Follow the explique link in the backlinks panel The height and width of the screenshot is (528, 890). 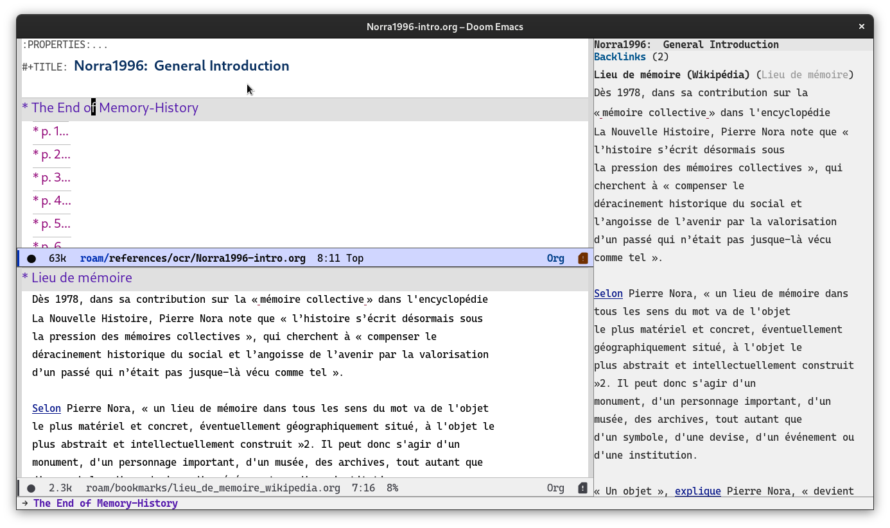(x=698, y=491)
